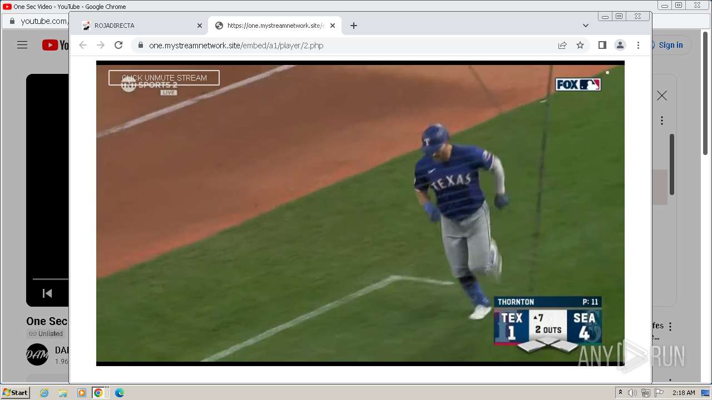This screenshot has height=400, width=712.
Task: Click the YouTube logo in background window
Action: pos(56,45)
